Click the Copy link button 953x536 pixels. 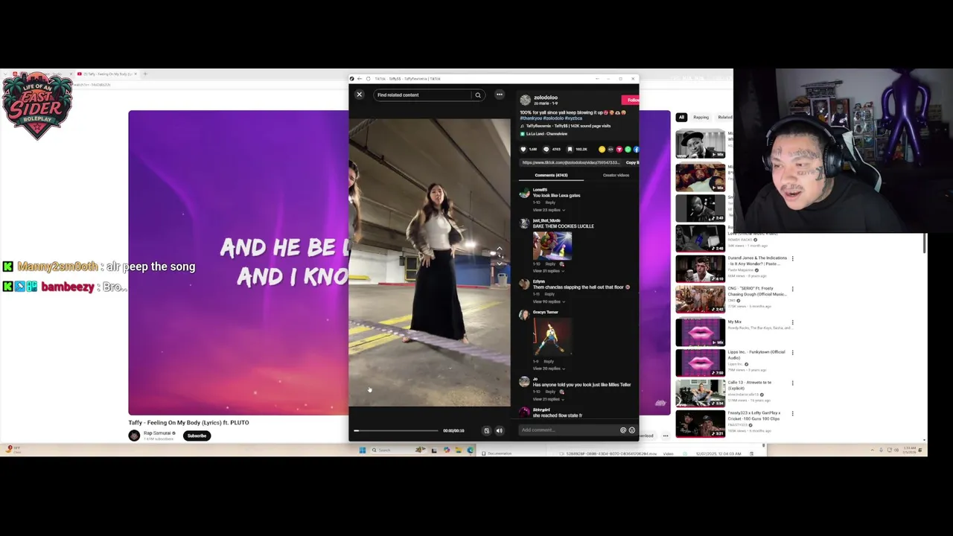(631, 162)
